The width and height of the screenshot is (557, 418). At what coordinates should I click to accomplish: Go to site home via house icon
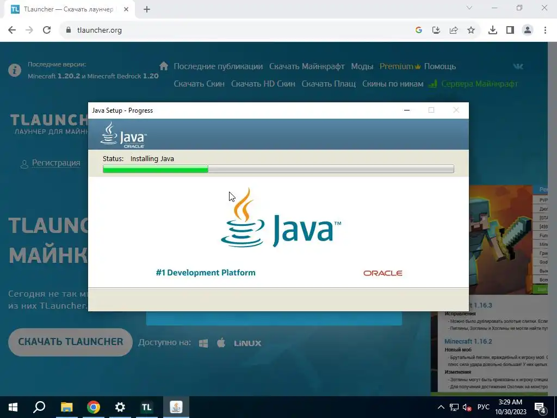pyautogui.click(x=164, y=66)
